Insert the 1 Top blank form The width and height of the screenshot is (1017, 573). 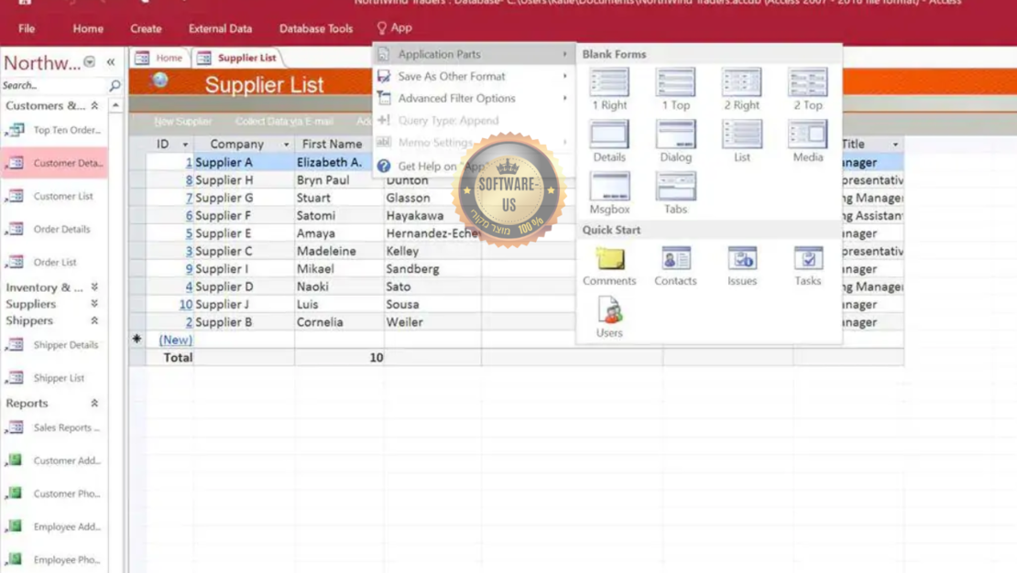(x=675, y=90)
